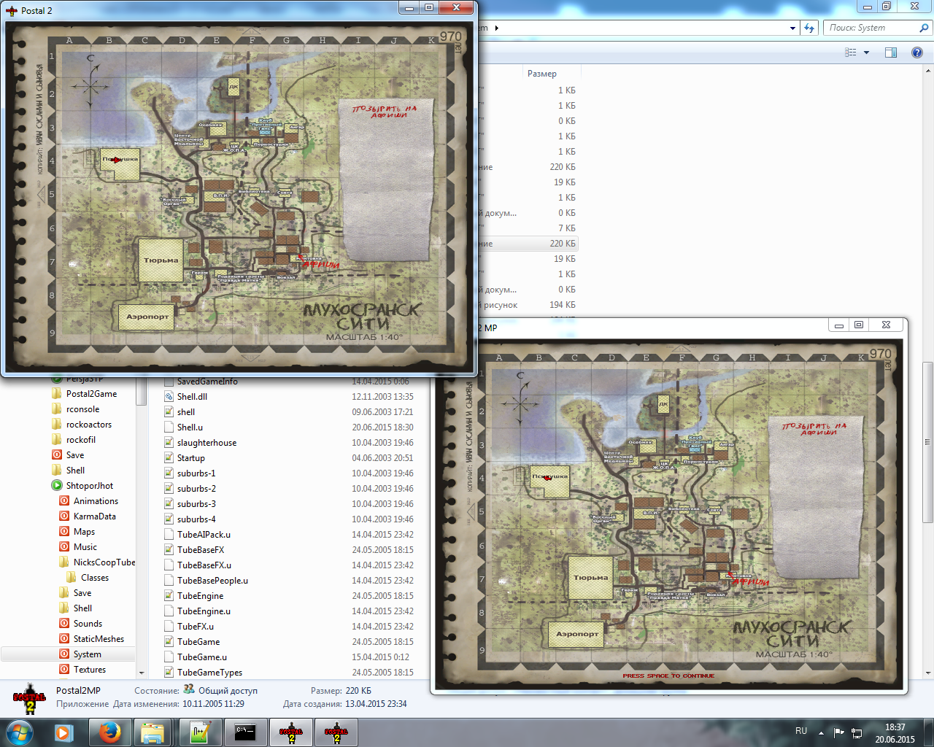Select the slaughterhouse image file
The height and width of the screenshot is (747, 934).
pyautogui.click(x=207, y=443)
